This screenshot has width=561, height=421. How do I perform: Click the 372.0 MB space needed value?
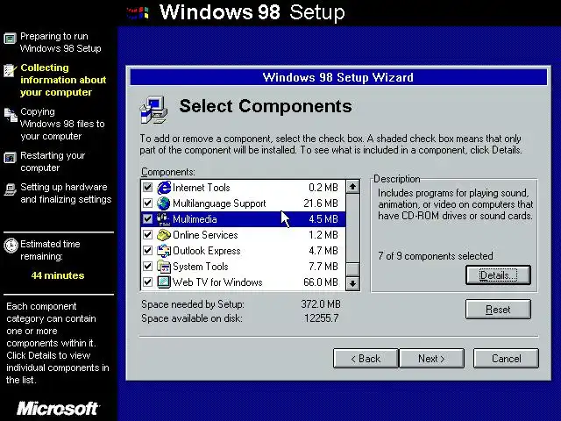(x=321, y=304)
